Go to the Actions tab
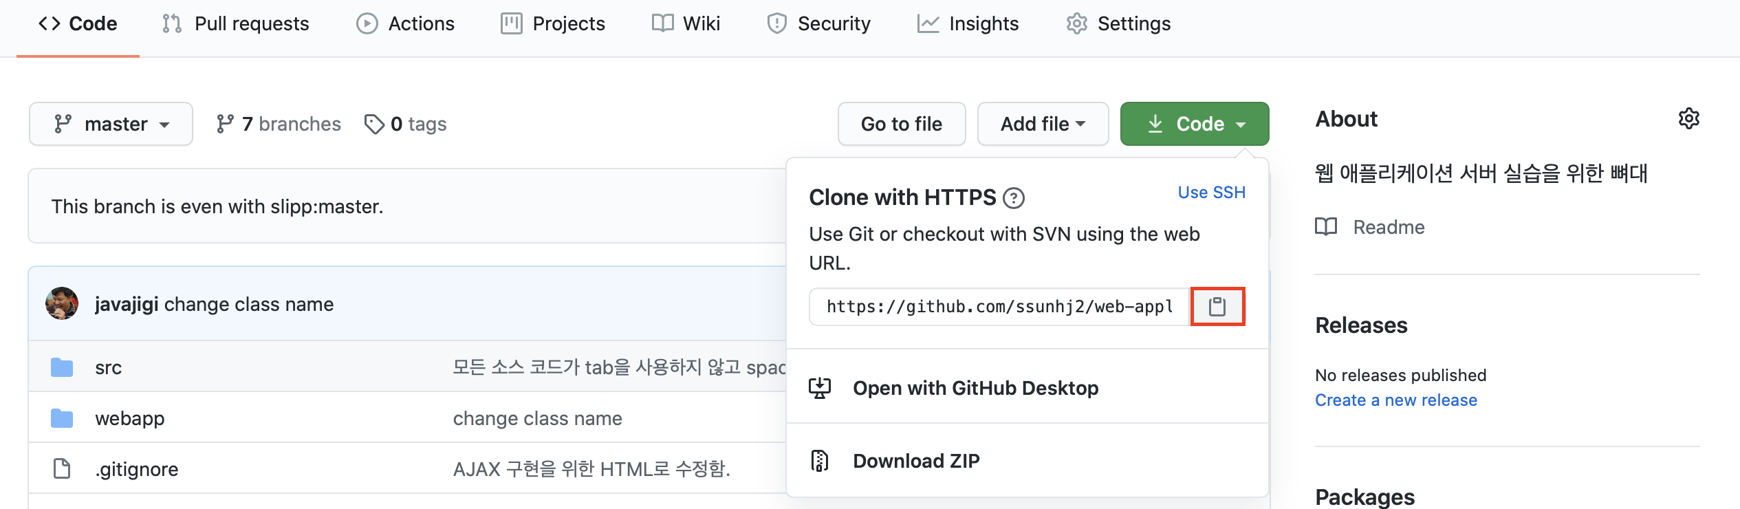This screenshot has width=1740, height=509. coord(405,24)
